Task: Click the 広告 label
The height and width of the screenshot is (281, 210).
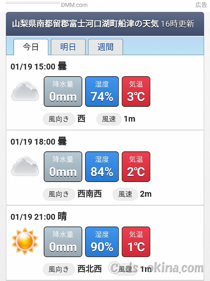Action: pos(201,5)
